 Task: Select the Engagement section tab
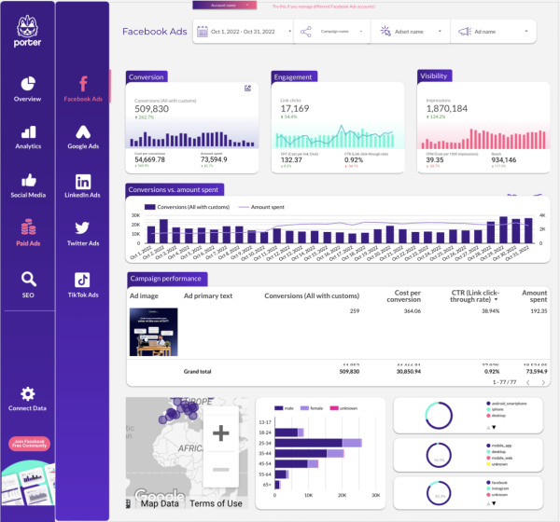[x=293, y=77]
